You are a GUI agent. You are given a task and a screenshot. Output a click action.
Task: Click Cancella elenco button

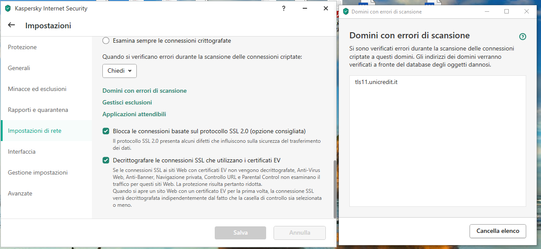(x=497, y=231)
